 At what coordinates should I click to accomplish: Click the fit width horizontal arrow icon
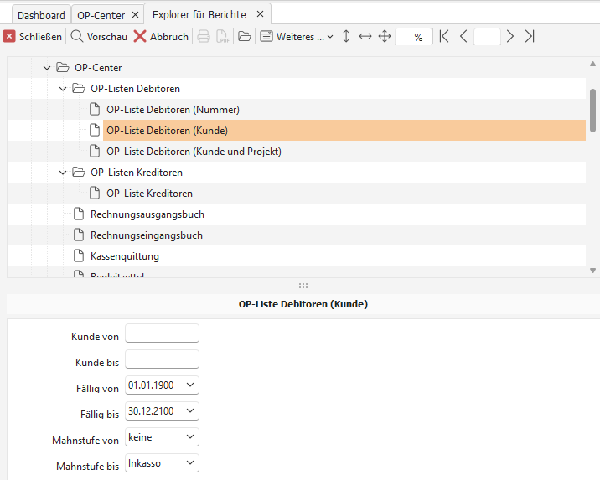[x=365, y=36]
